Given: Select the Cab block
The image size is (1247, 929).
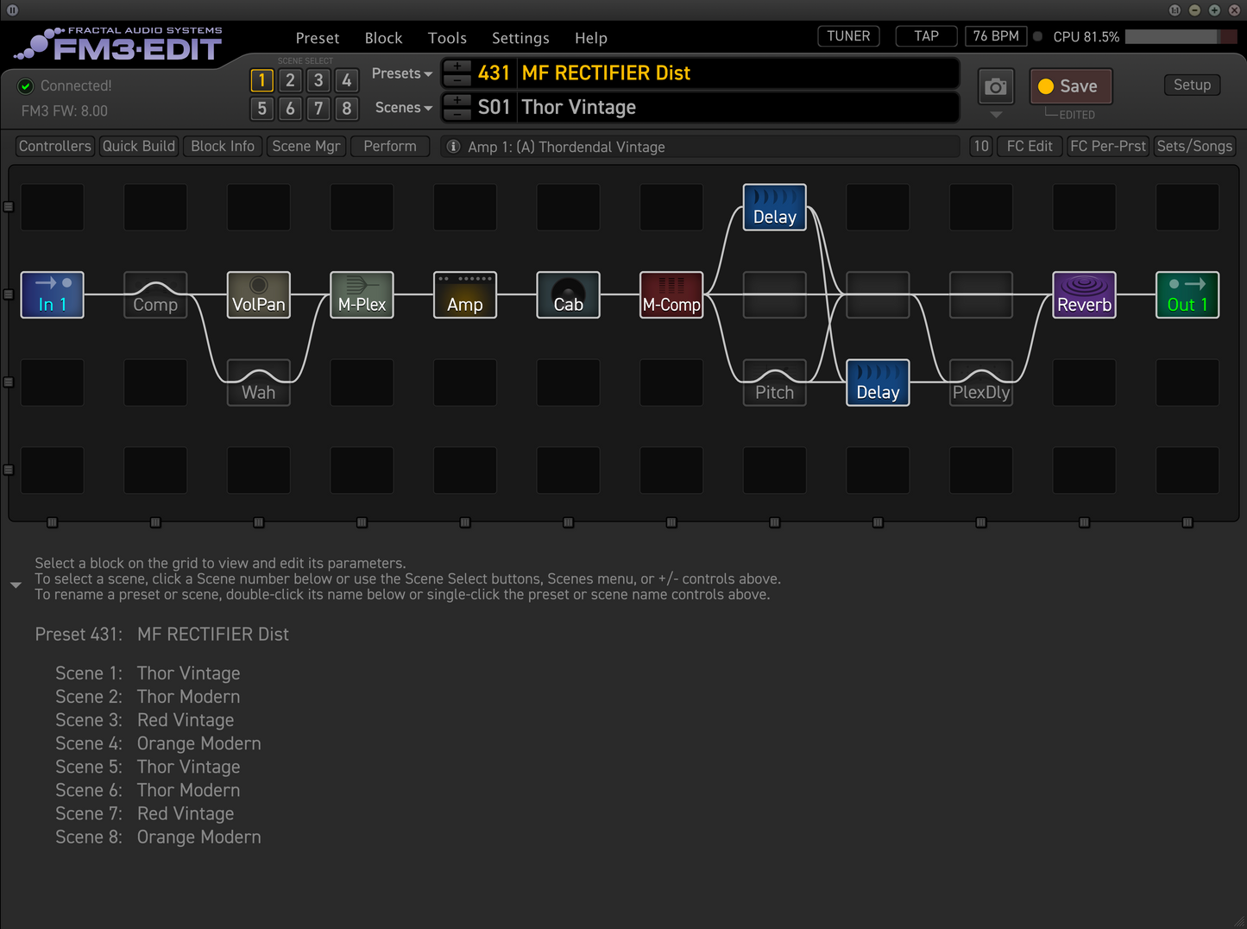Looking at the screenshot, I should coord(568,294).
